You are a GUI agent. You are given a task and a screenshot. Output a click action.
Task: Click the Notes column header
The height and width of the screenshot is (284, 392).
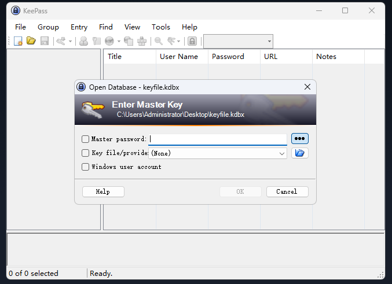pos(339,57)
